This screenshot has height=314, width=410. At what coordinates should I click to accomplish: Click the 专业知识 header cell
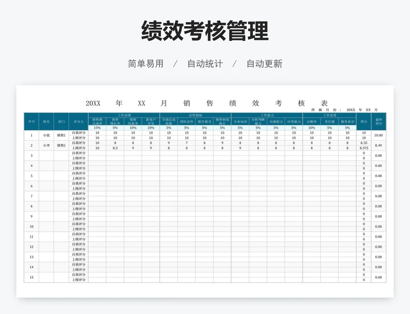point(240,121)
